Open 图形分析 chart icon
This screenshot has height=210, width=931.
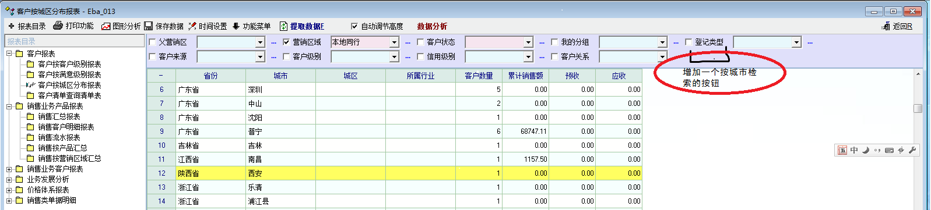[x=106, y=26]
